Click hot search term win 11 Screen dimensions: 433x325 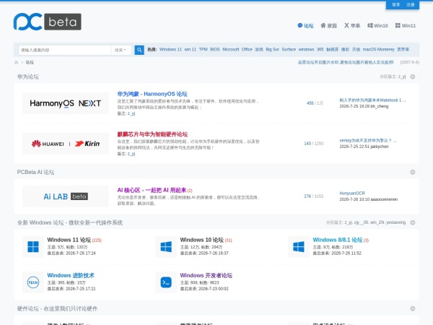[x=191, y=49]
